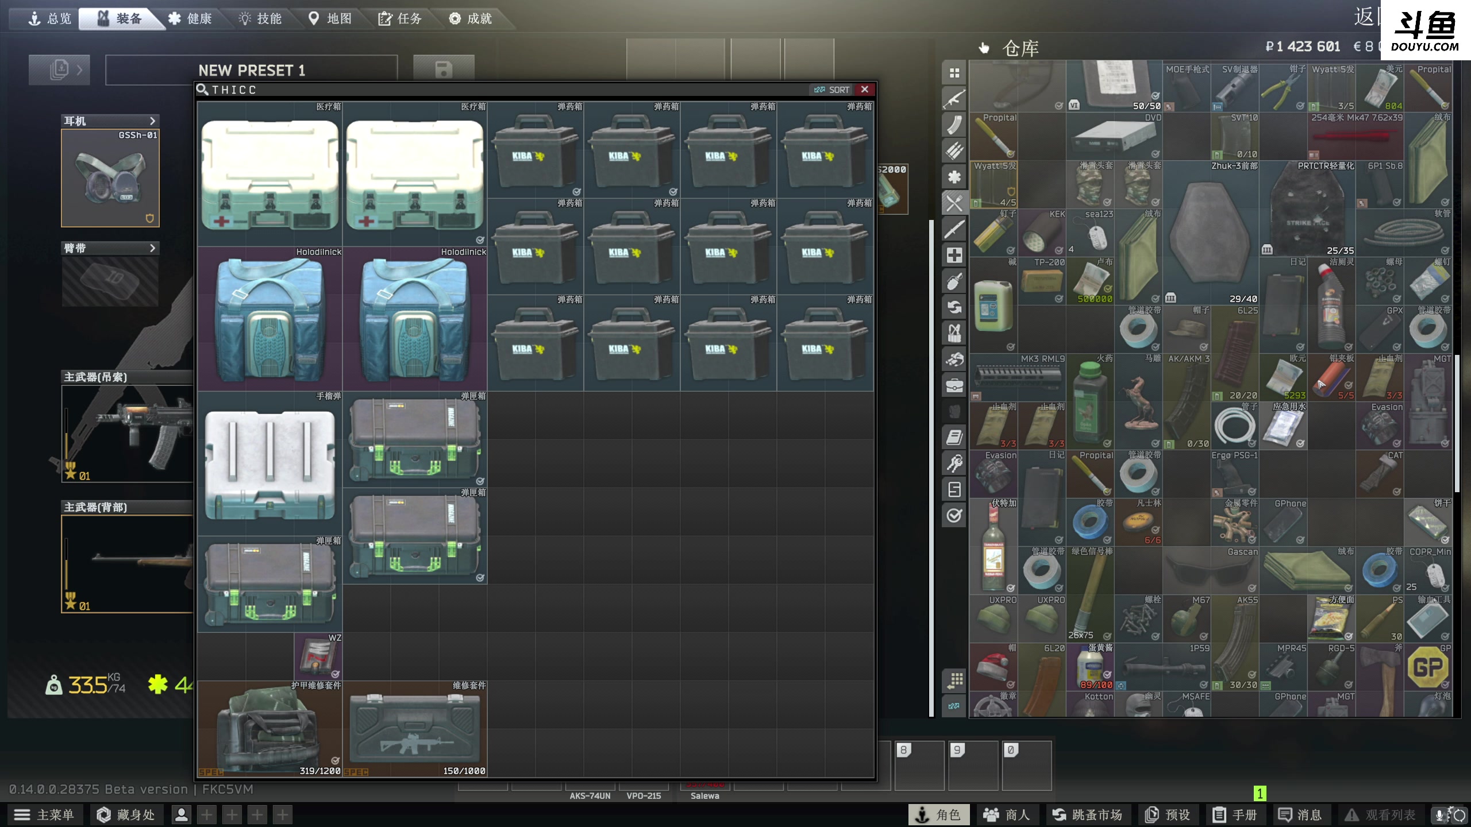Open the 跳蚤市场 flea market
Image resolution: width=1471 pixels, height=827 pixels.
click(1087, 815)
